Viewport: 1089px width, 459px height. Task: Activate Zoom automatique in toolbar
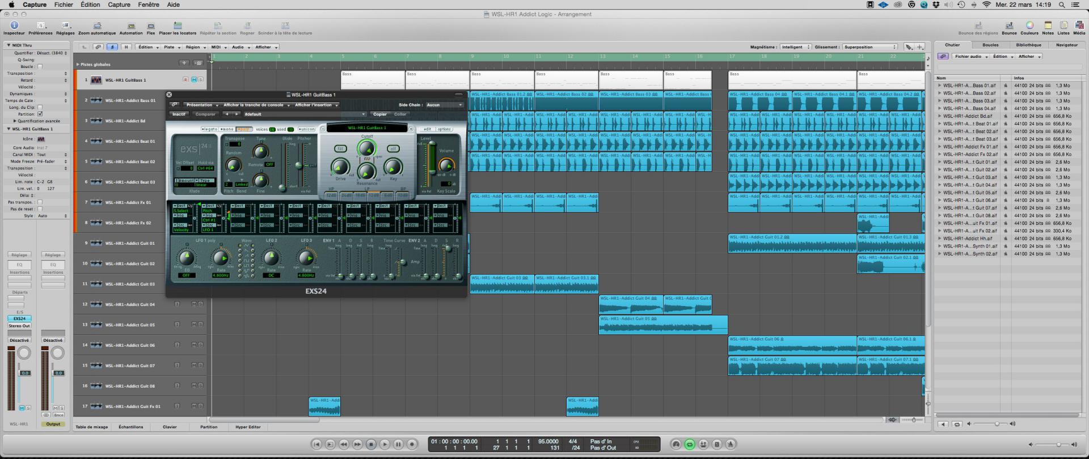click(x=97, y=25)
